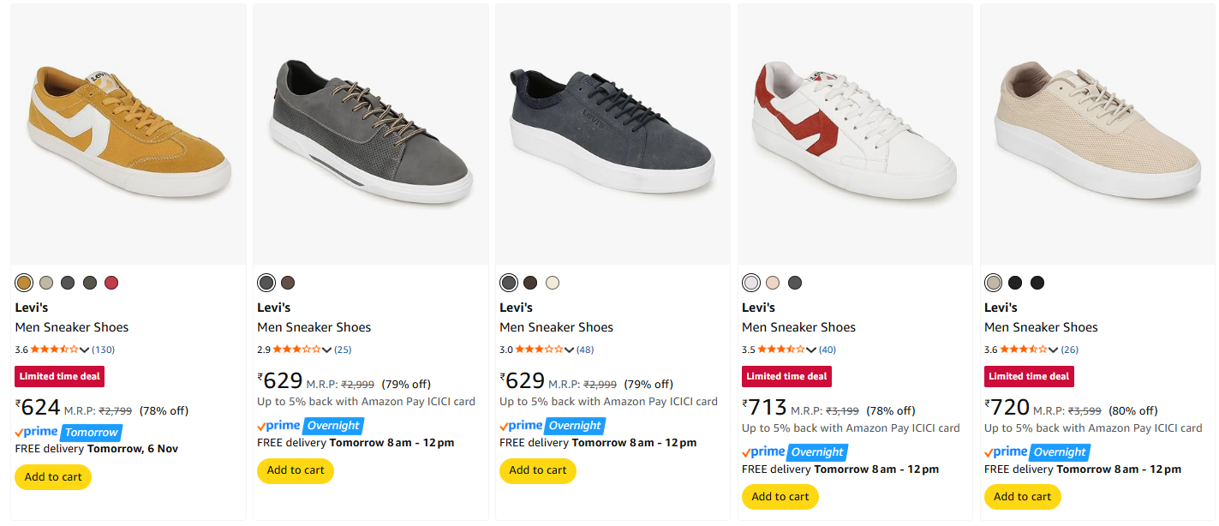Expand the rating chevron next to 130 reviews
1219x526 pixels.
(84, 350)
